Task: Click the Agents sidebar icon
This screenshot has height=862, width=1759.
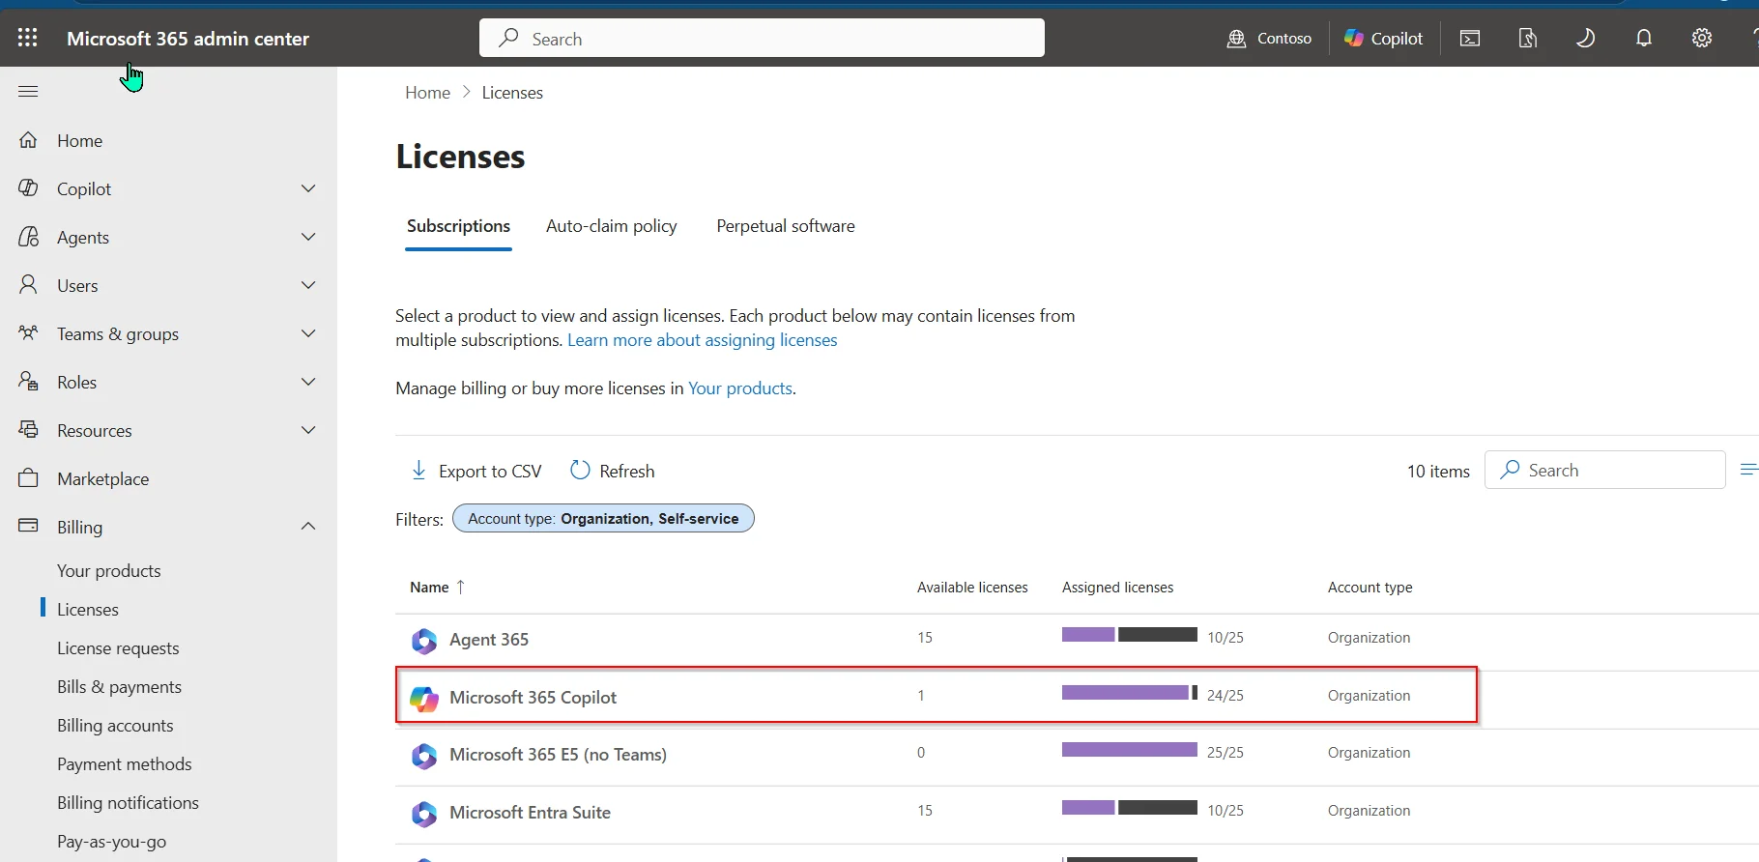Action: 28,237
